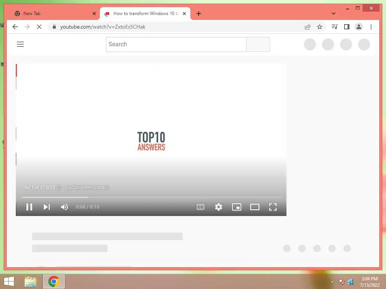Bookmark this tab star icon
Screen dimensions: 386x289
point(320,27)
